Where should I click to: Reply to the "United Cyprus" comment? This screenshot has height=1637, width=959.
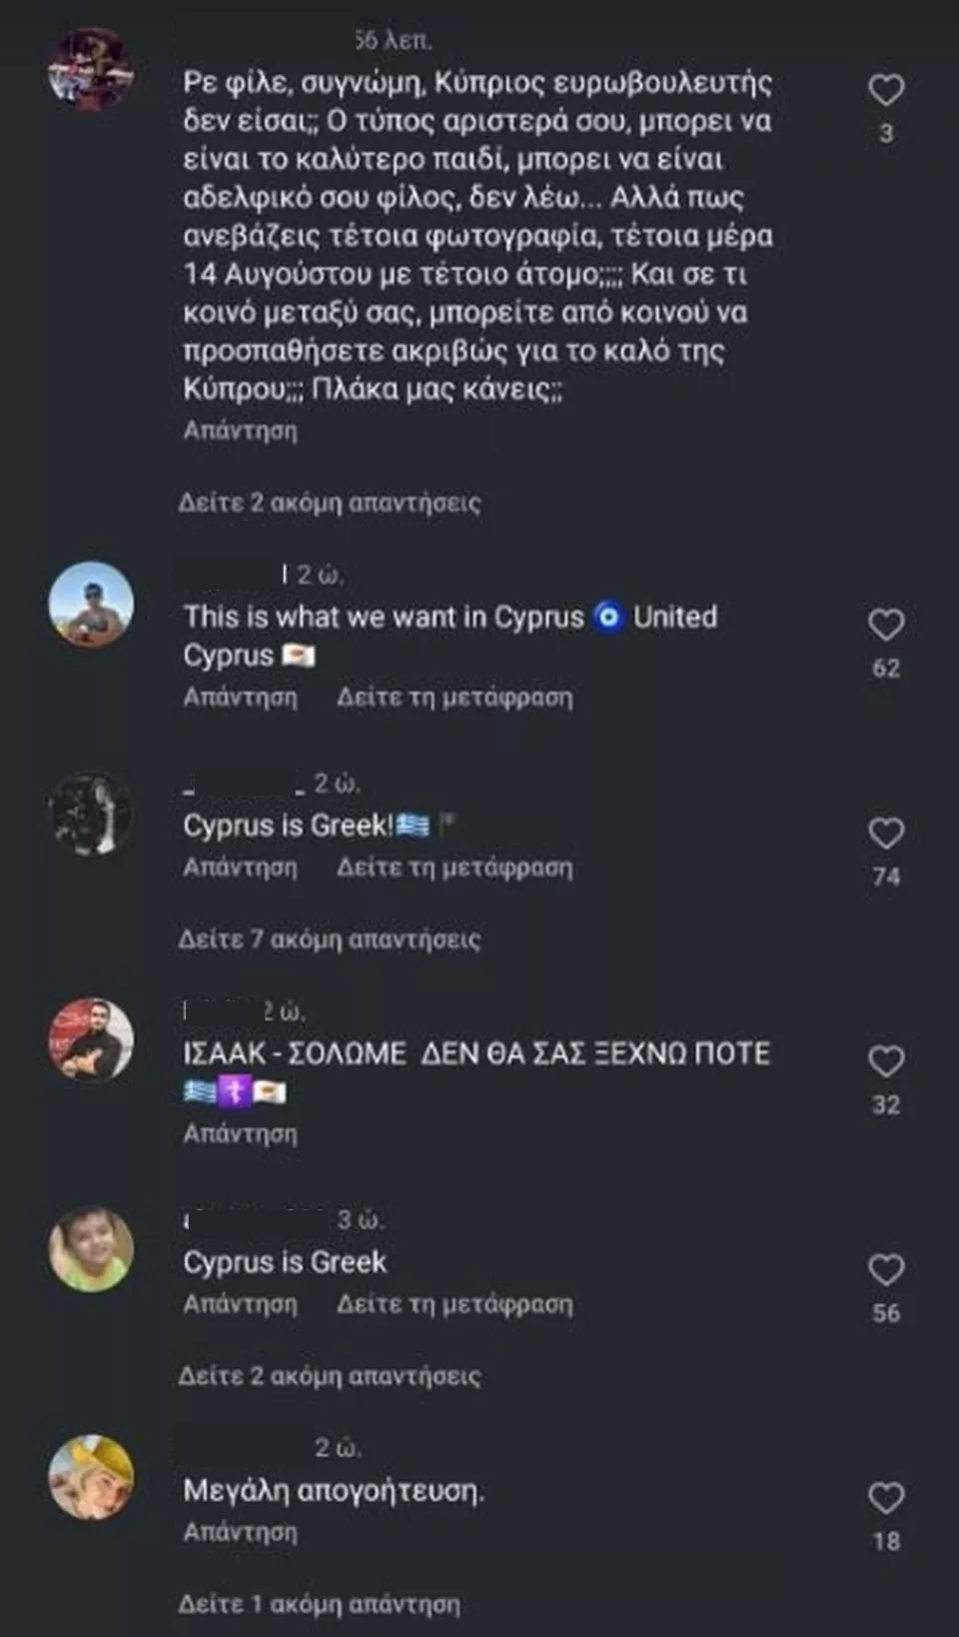(240, 697)
